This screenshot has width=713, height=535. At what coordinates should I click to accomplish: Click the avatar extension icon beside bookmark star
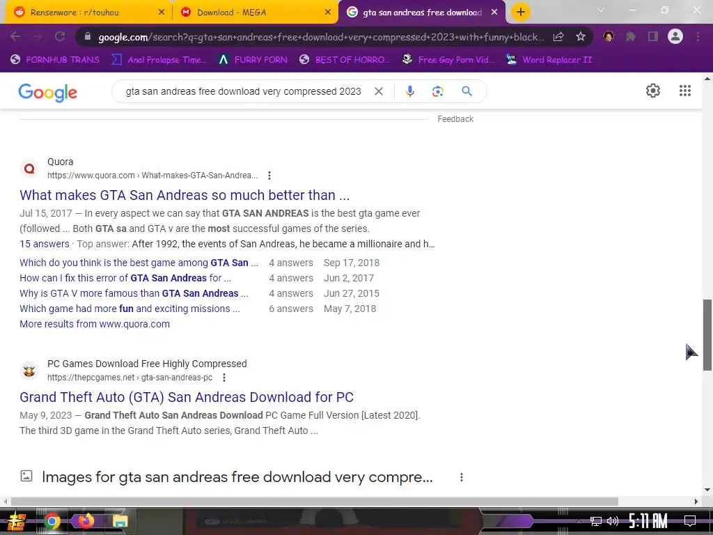click(609, 36)
